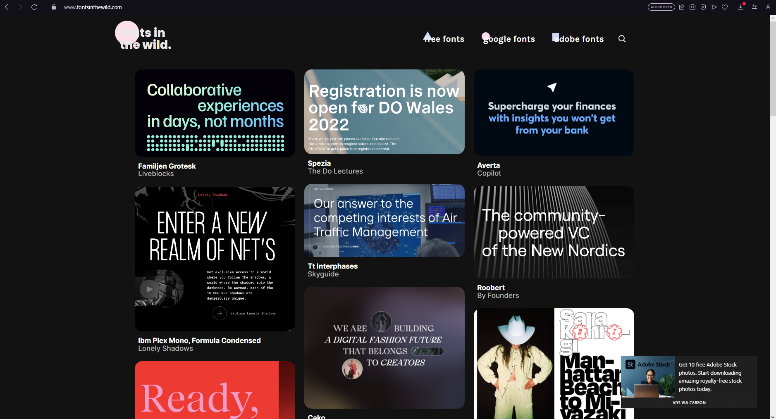Image resolution: width=776 pixels, height=419 pixels.
Task: Open the red Ready thumbnail
Action: pos(215,390)
